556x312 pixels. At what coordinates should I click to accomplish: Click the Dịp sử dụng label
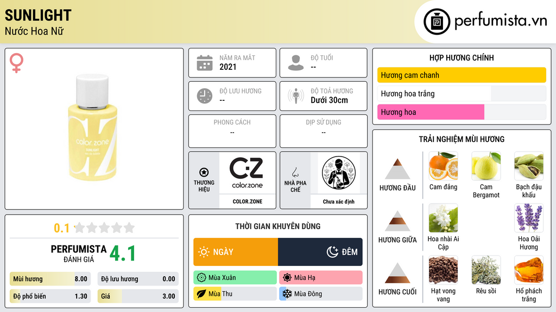coord(324,122)
